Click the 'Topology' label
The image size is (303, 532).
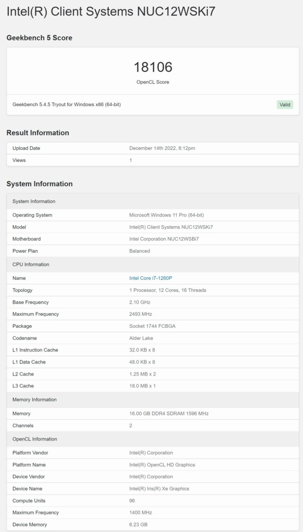(22, 290)
